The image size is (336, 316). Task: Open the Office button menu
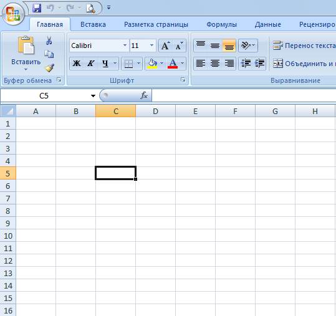coord(13,14)
